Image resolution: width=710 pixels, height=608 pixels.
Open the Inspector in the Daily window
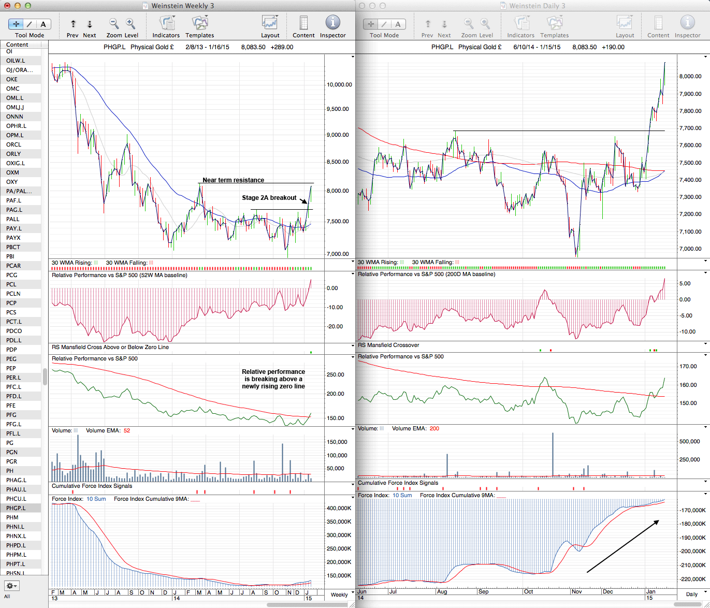(x=687, y=23)
